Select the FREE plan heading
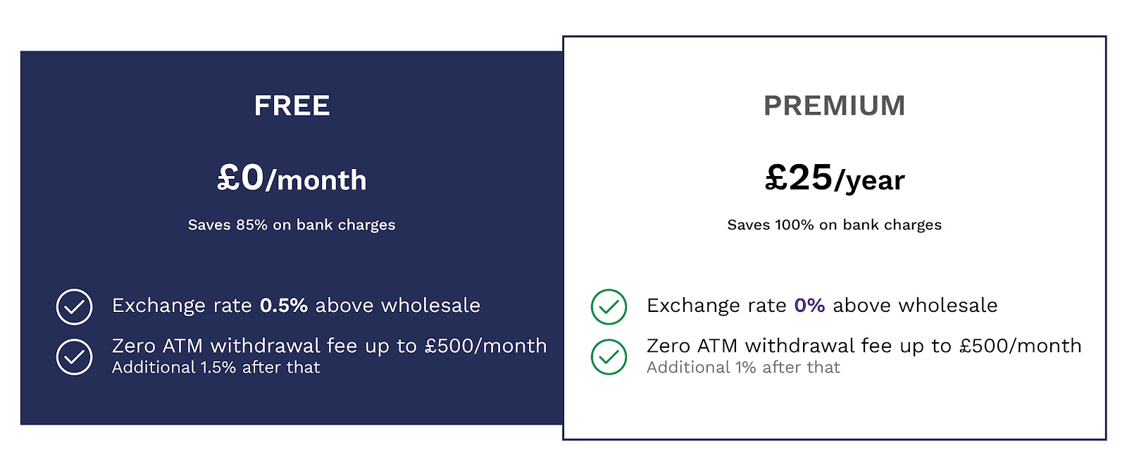This screenshot has width=1127, height=476. (x=292, y=106)
